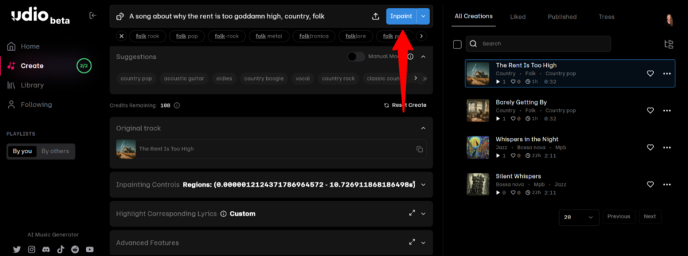The image size is (688, 256).
Task: Open Whispers in the Night thumbnail
Action: tap(478, 148)
